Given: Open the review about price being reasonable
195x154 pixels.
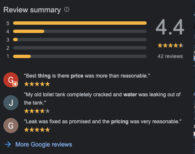Looking at the screenshot, I should tap(87, 76).
